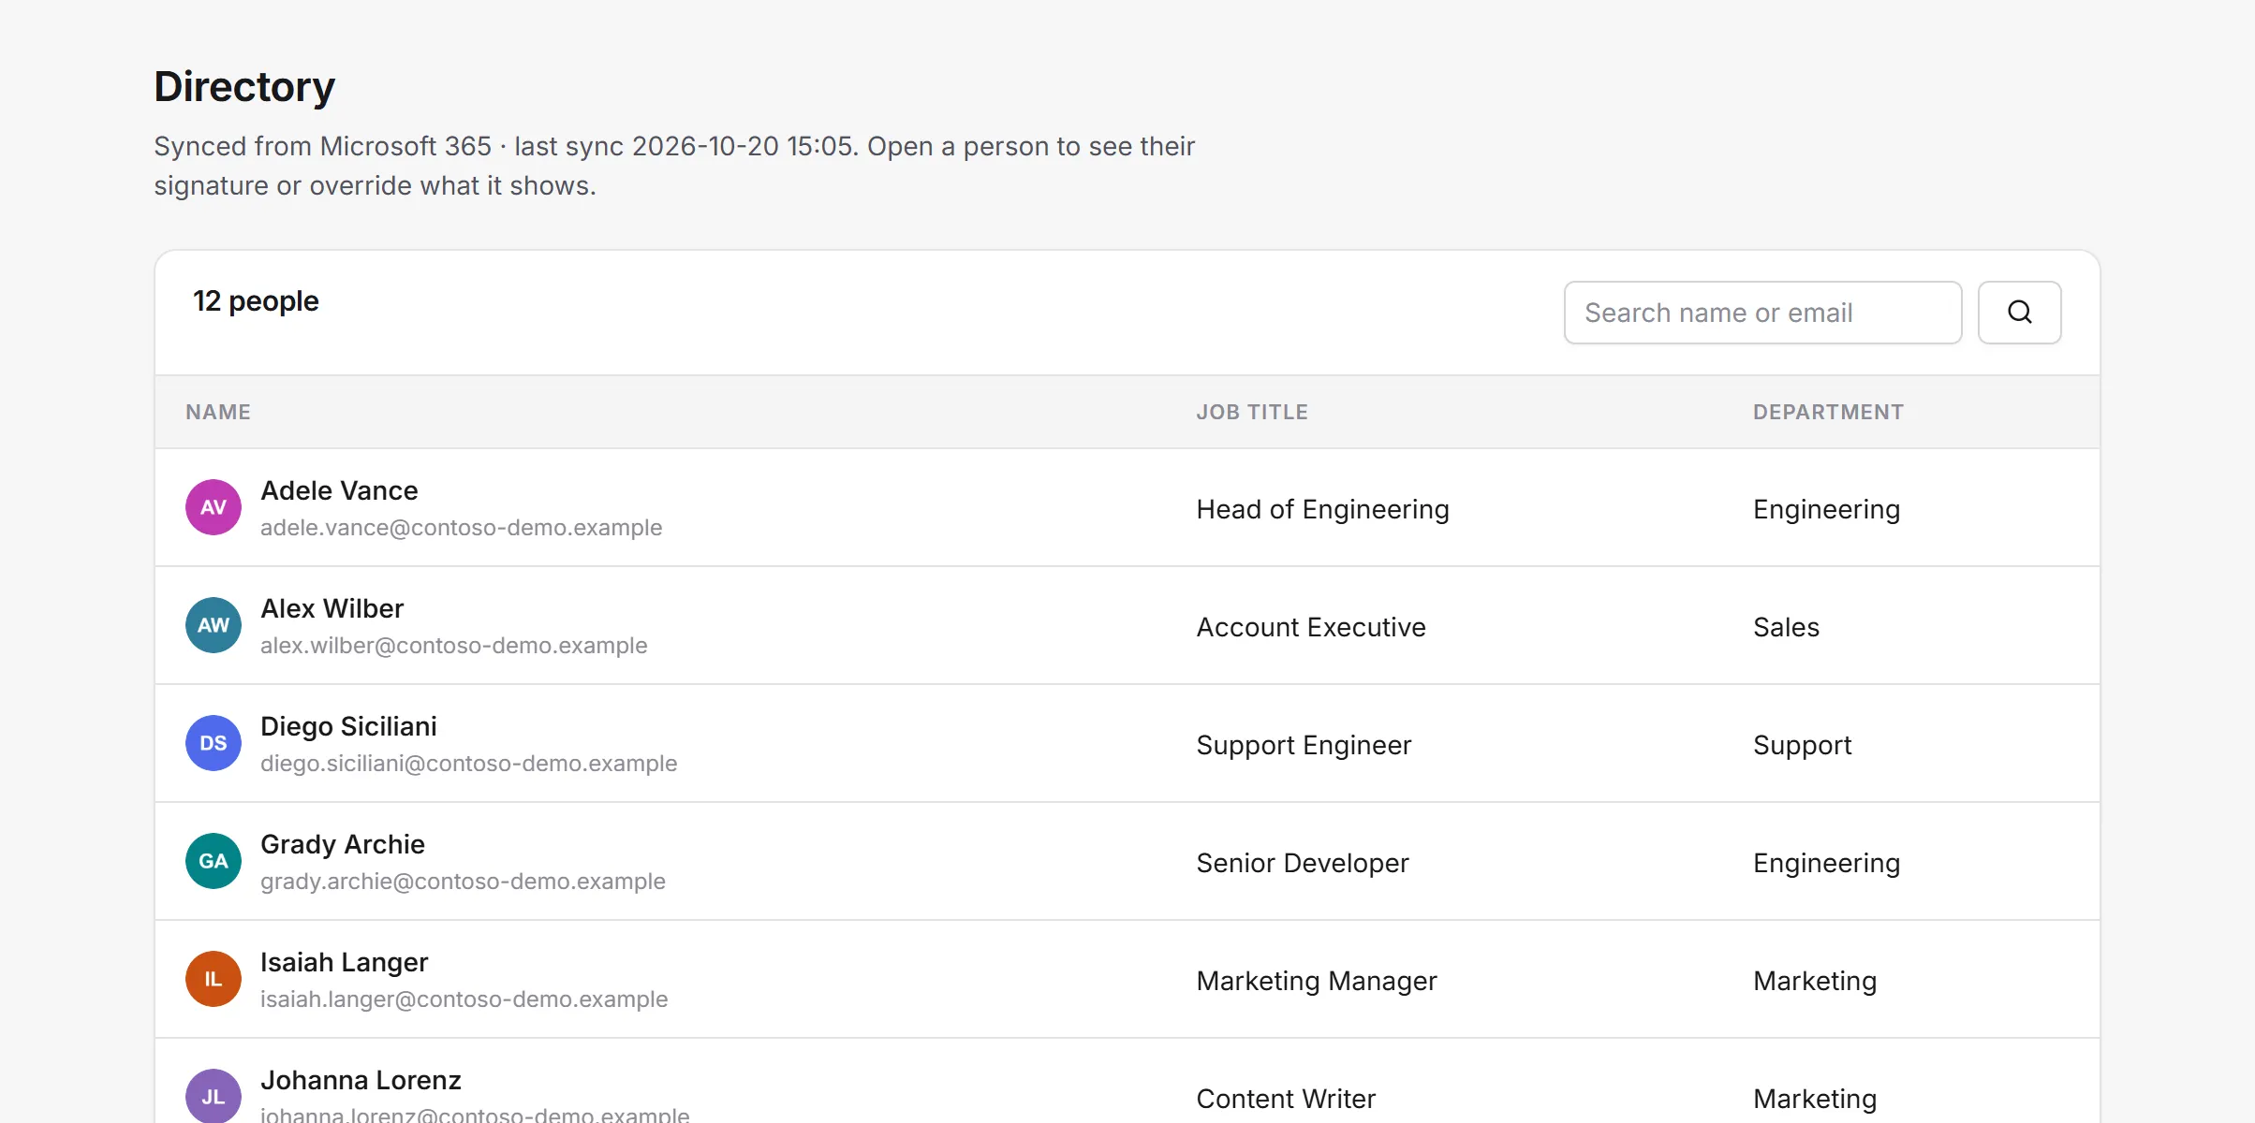Click Alex Wilber's AW avatar
This screenshot has width=2255, height=1123.
pyautogui.click(x=214, y=625)
